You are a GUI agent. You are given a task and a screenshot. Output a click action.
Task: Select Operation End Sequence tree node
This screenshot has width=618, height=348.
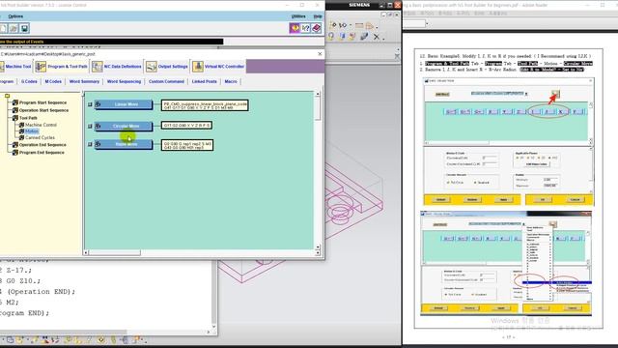pos(42,145)
